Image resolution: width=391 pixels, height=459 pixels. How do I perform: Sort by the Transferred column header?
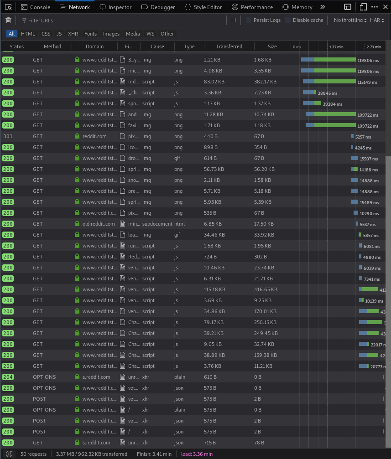click(229, 46)
